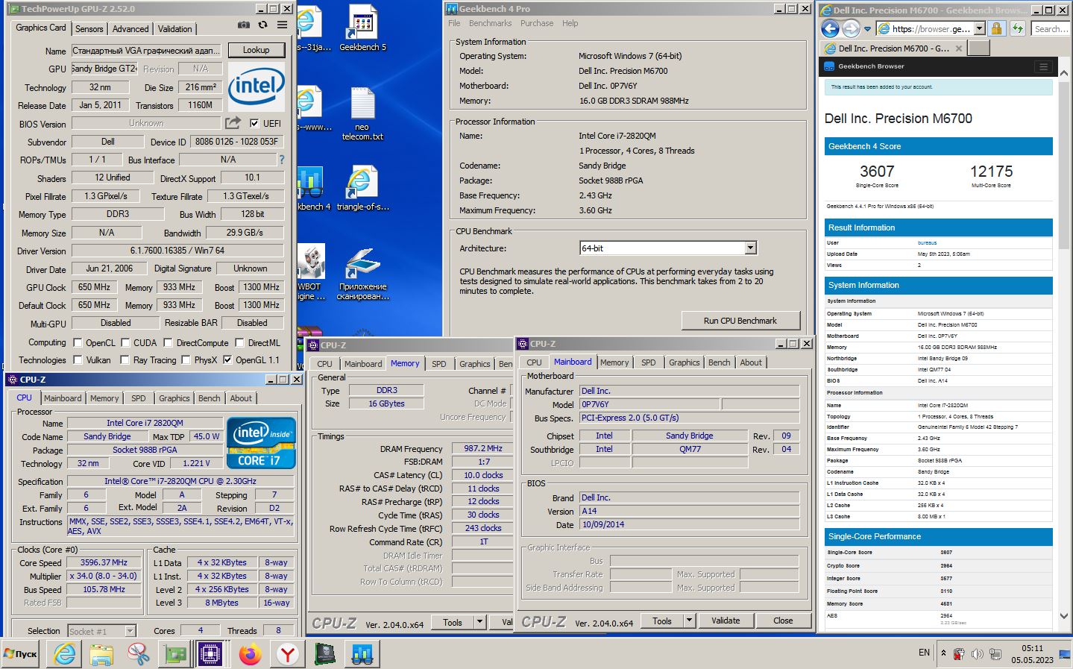The width and height of the screenshot is (1073, 669).
Task: Open Yandex Browser from the taskbar
Action: (288, 654)
